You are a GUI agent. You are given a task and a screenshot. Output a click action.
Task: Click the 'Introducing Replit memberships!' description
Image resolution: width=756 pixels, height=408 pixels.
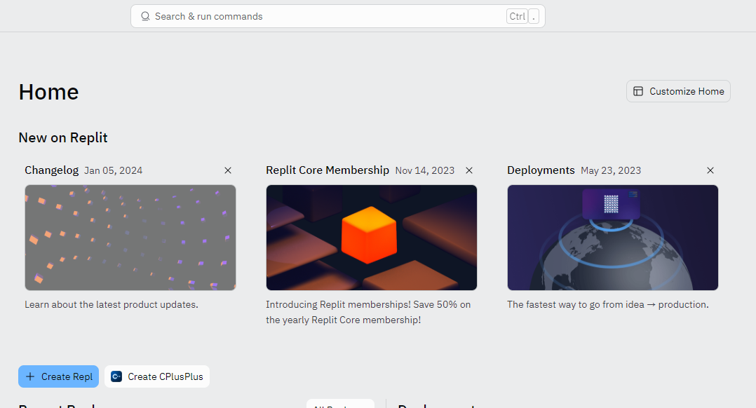pos(368,312)
